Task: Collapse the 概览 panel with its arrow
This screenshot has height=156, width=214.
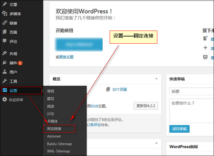Action: pos(156,79)
